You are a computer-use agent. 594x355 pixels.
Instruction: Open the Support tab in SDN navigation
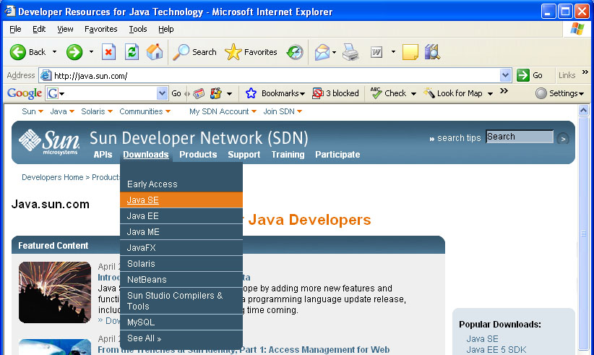coord(244,155)
